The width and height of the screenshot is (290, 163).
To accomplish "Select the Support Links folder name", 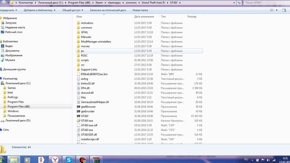I will coord(89,69).
